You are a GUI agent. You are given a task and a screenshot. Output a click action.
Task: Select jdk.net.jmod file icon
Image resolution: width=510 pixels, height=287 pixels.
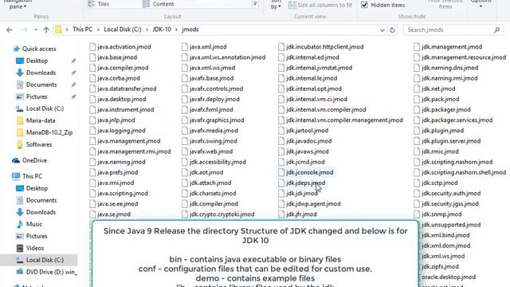[x=417, y=88]
